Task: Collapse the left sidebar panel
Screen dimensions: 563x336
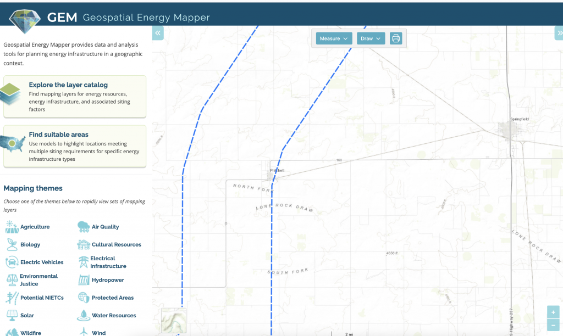Action: (158, 33)
